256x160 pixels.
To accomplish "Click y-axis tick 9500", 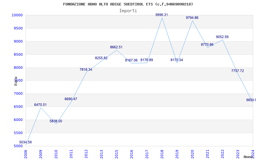I will [18, 28].
